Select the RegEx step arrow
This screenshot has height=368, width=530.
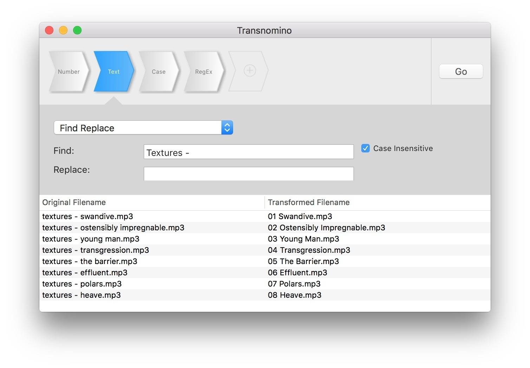coord(203,72)
